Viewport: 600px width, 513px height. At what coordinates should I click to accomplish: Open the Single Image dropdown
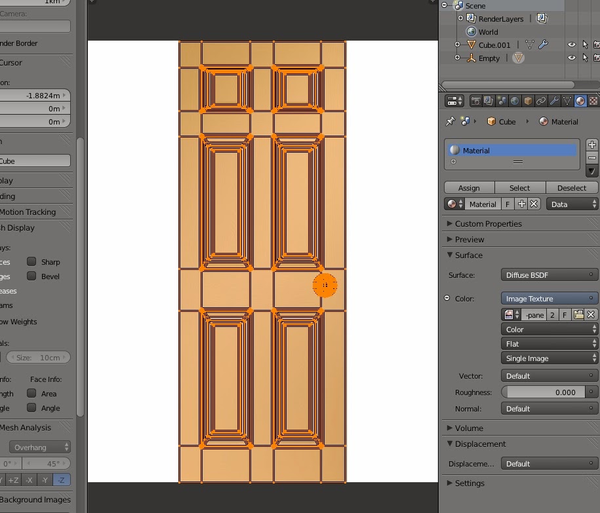click(x=550, y=358)
